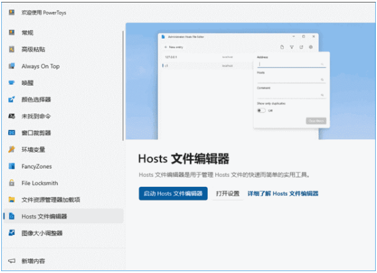Click the 启动 Hosts 文件编辑器 button
Image resolution: width=377 pixels, height=273 pixels.
(x=173, y=194)
